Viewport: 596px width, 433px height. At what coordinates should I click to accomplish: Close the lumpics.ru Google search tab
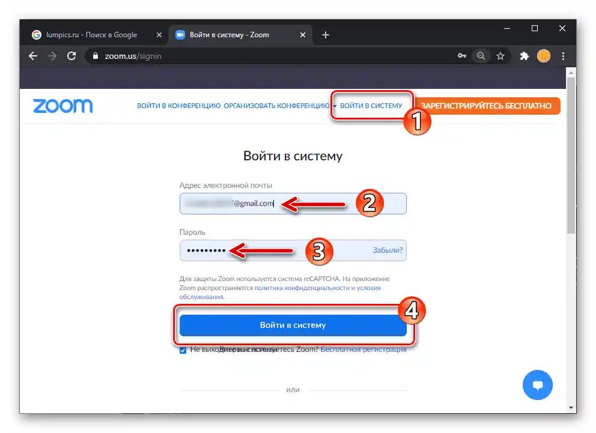click(159, 35)
